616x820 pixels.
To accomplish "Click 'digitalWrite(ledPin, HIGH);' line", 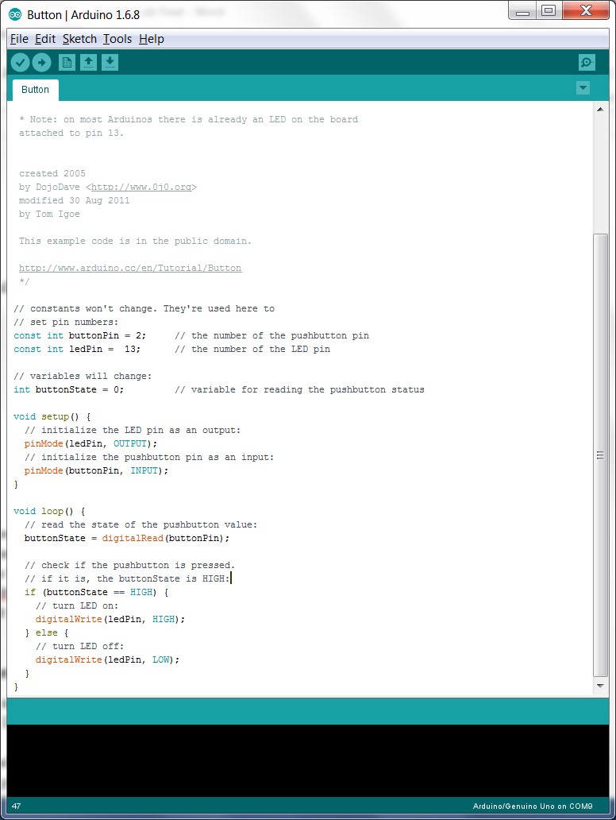I will click(x=110, y=619).
